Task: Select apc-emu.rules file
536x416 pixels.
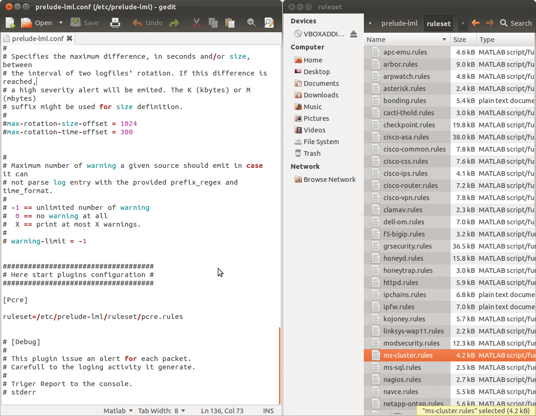Action: [450, 52]
